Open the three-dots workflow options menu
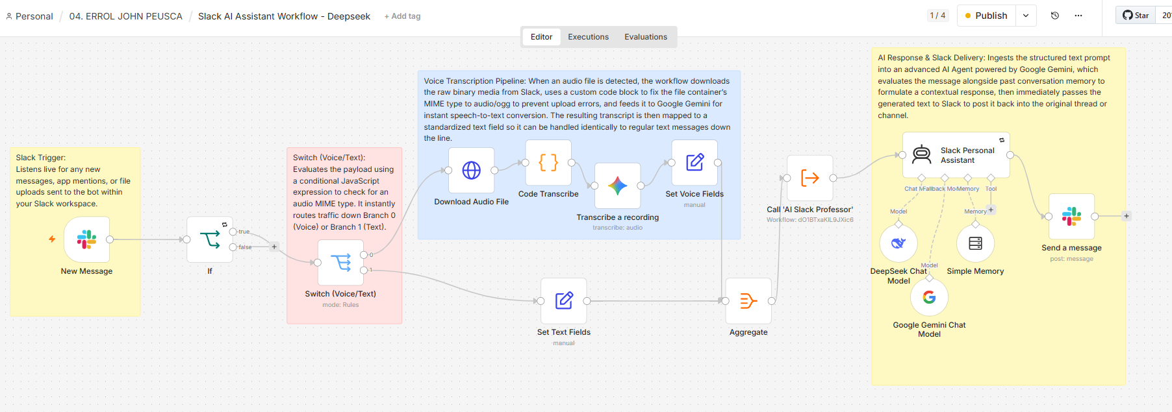The height and width of the screenshot is (412, 1172). [1078, 16]
